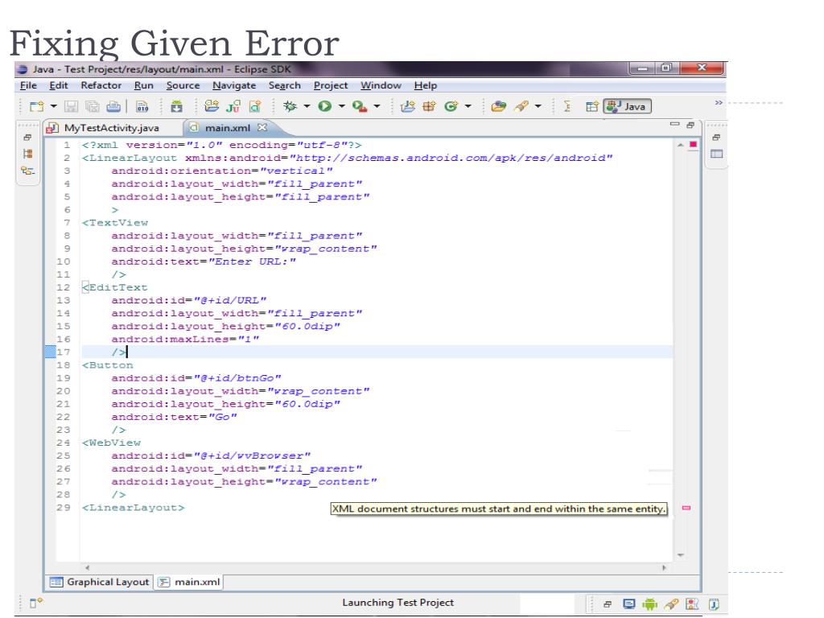This screenshot has width=824, height=618.
Task: Show hidden toolbar items chevron
Action: pyautogui.click(x=719, y=102)
